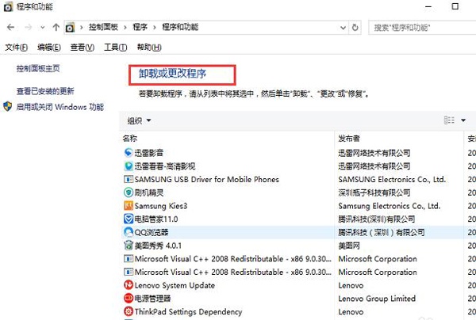Open the 组织 dropdown menu
Image resolution: width=476 pixels, height=320 pixels.
(139, 120)
